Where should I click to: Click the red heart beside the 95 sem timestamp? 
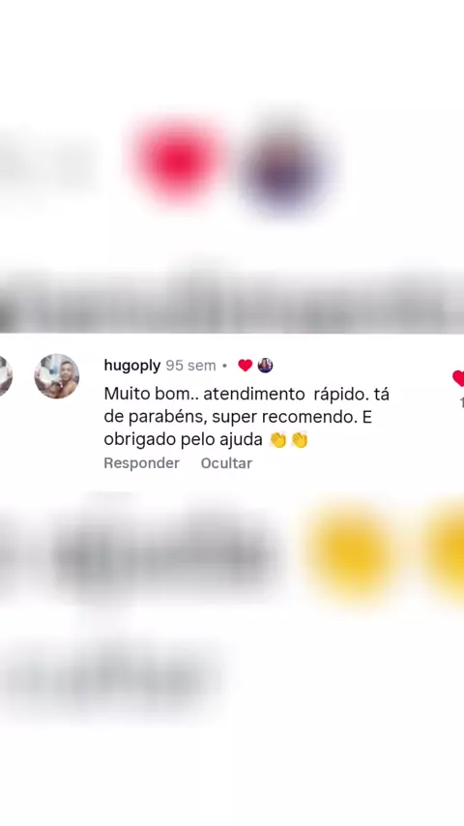pos(245,365)
